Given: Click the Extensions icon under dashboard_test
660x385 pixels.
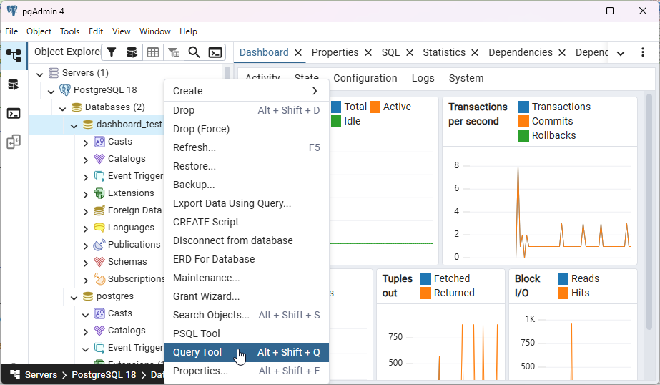Looking at the screenshot, I should pyautogui.click(x=99, y=193).
